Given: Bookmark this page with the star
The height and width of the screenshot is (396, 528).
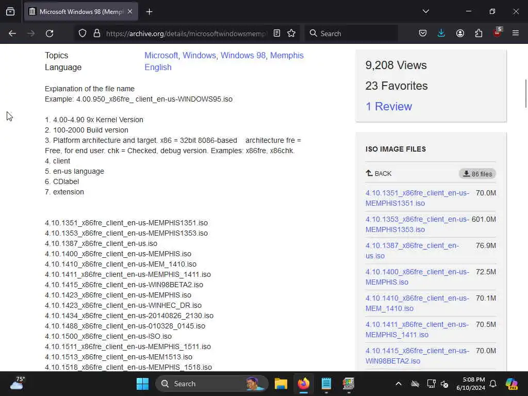Looking at the screenshot, I should pos(292,34).
